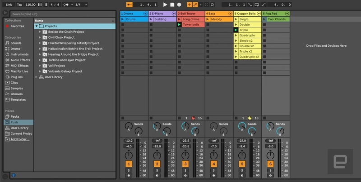361x182 pixels.
Task: Click the Phase Nudge Down button
Action: click(x=40, y=4)
